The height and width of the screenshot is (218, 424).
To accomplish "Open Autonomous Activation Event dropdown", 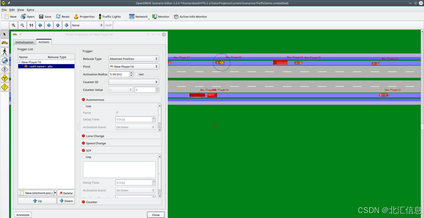I will point(135,127).
